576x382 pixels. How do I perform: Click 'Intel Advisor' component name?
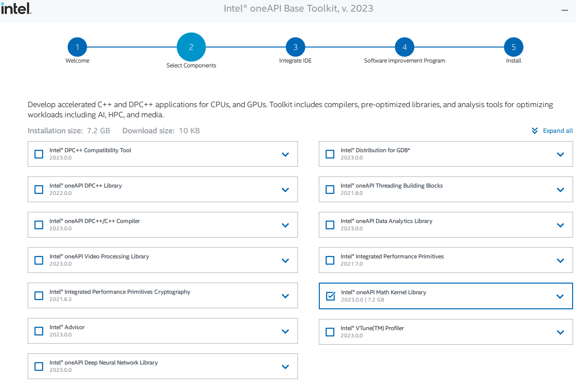[67, 327]
